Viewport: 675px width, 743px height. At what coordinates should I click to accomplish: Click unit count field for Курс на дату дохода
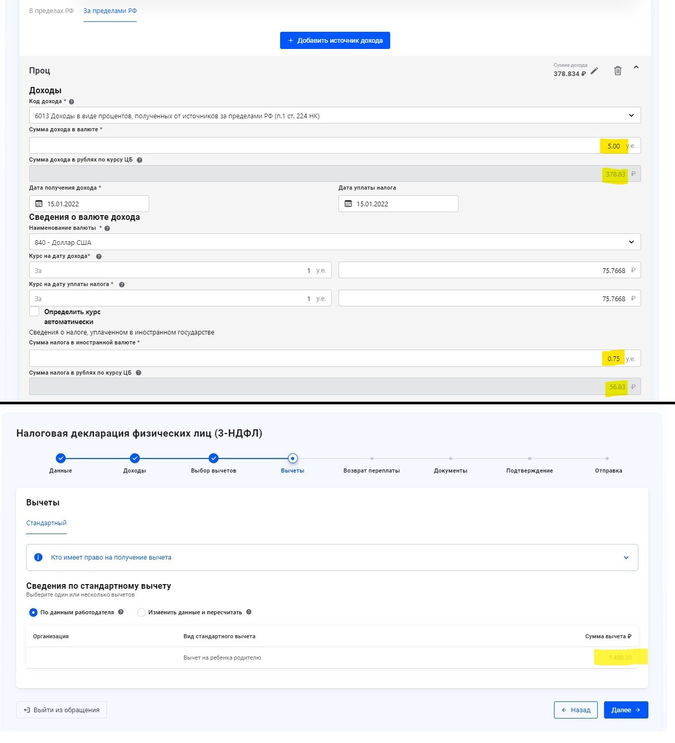click(180, 270)
